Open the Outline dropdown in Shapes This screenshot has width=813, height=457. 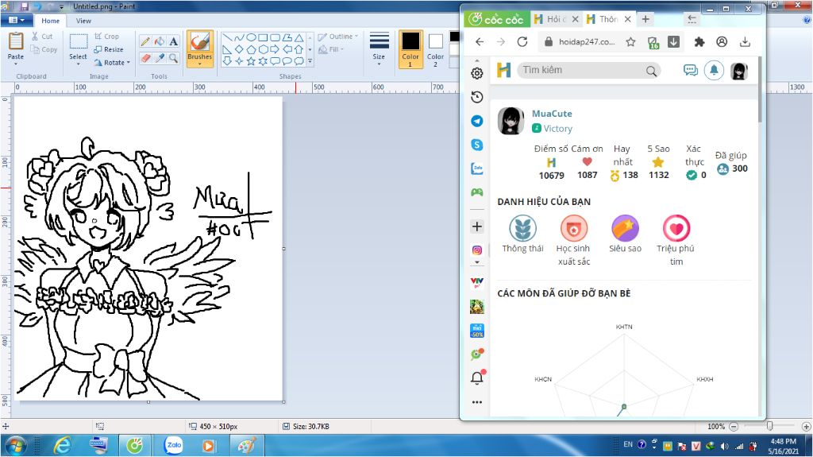338,37
